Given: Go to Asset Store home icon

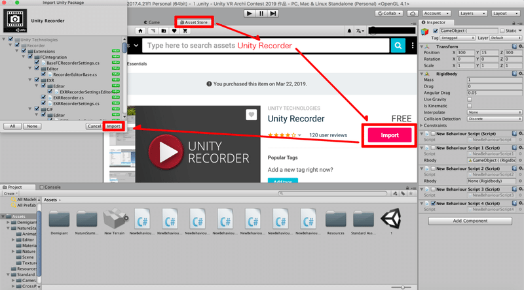Looking at the screenshot, I should 140,31.
